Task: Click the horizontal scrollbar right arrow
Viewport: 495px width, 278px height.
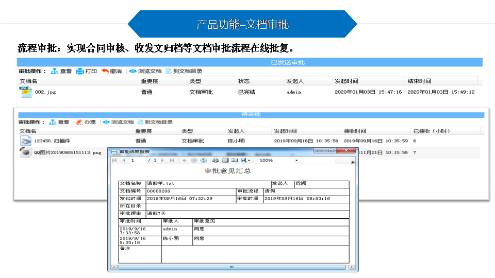Action: point(351,267)
